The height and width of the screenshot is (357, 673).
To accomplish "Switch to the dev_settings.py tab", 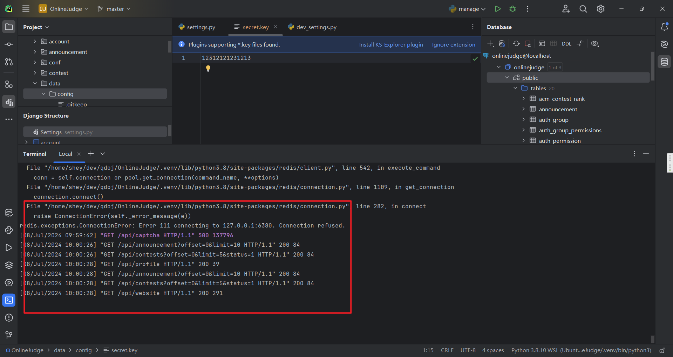I will click(312, 27).
